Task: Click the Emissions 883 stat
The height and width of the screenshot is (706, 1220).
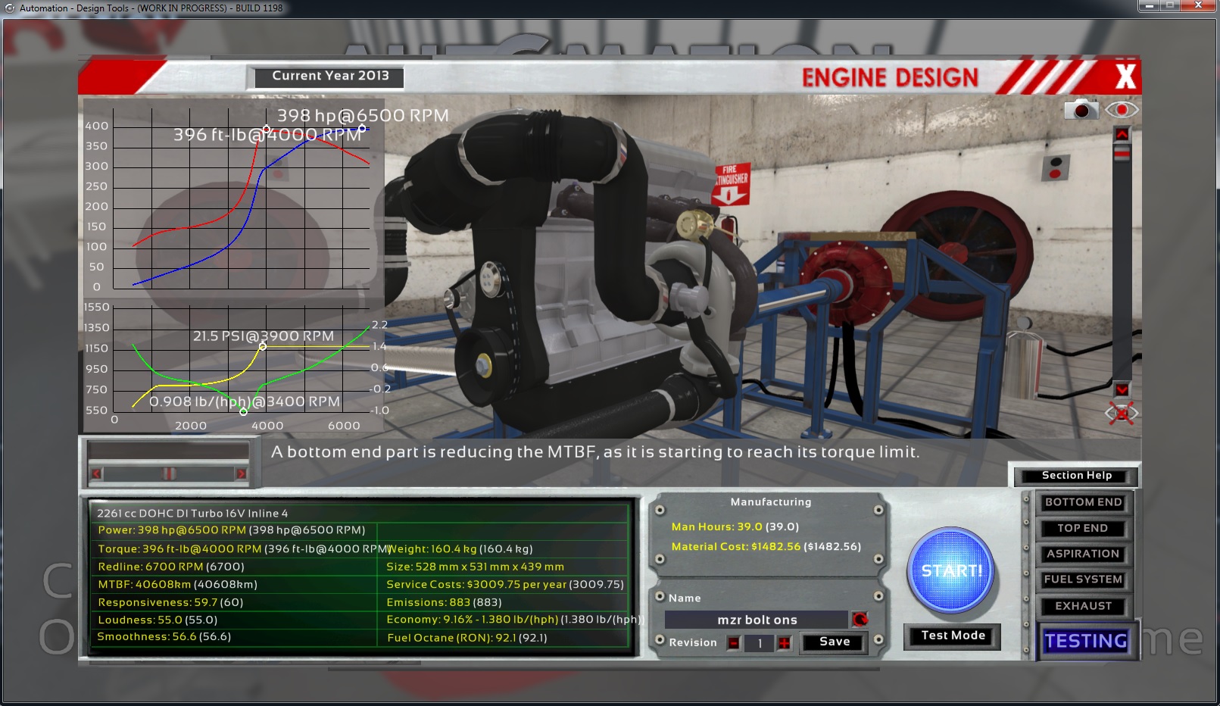Action: (444, 602)
